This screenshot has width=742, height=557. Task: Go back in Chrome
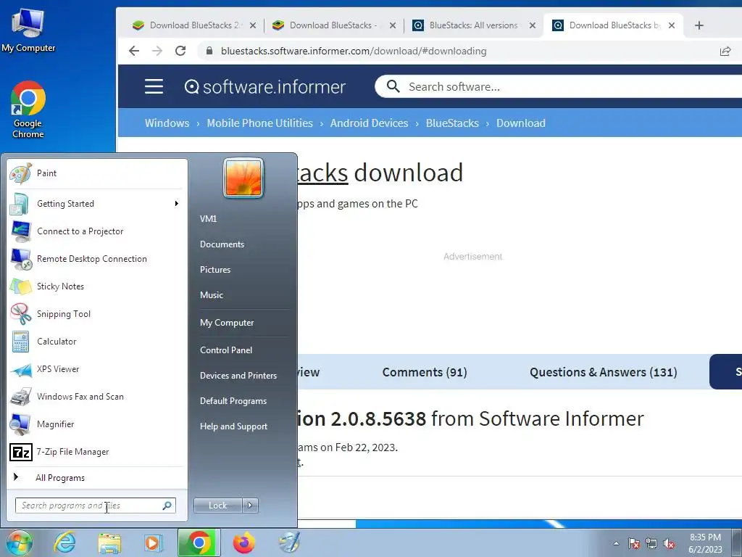tap(134, 51)
